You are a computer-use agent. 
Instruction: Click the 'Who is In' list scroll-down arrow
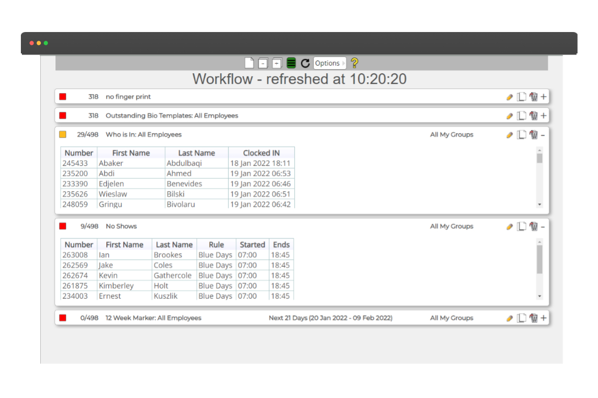[x=539, y=204]
